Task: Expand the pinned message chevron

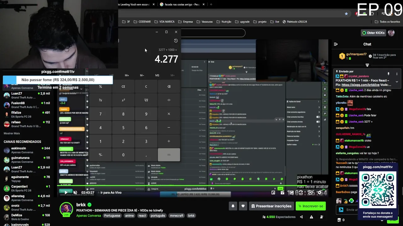Action: click(x=397, y=82)
